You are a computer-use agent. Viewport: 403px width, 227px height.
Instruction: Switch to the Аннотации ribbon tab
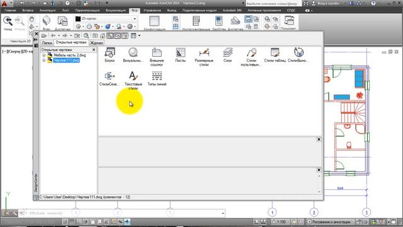(x=48, y=10)
